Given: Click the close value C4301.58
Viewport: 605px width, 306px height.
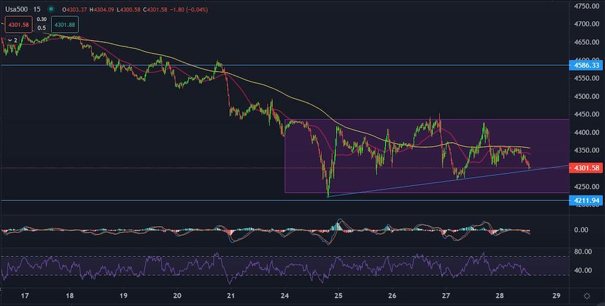Looking at the screenshot, I should tap(156, 10).
